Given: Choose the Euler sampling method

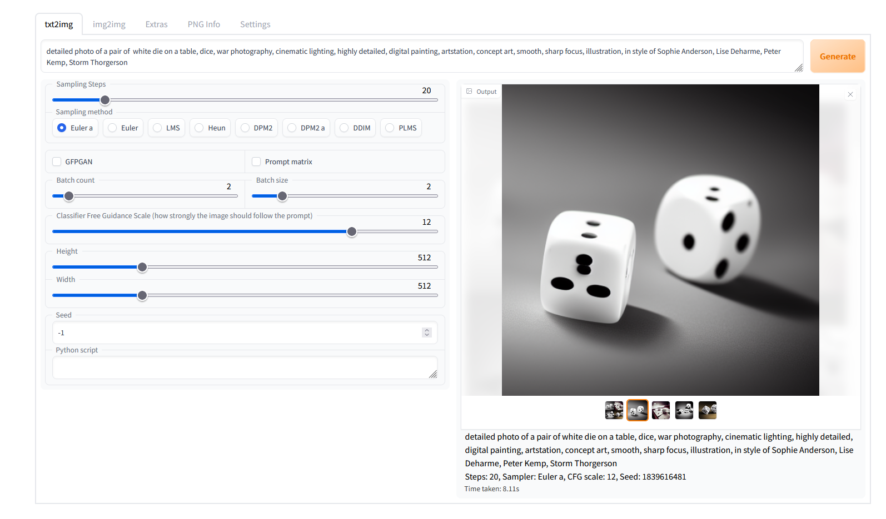Looking at the screenshot, I should [x=112, y=128].
